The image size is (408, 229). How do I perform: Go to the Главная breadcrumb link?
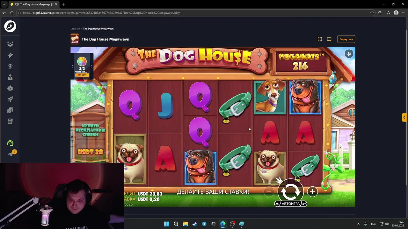75,29
